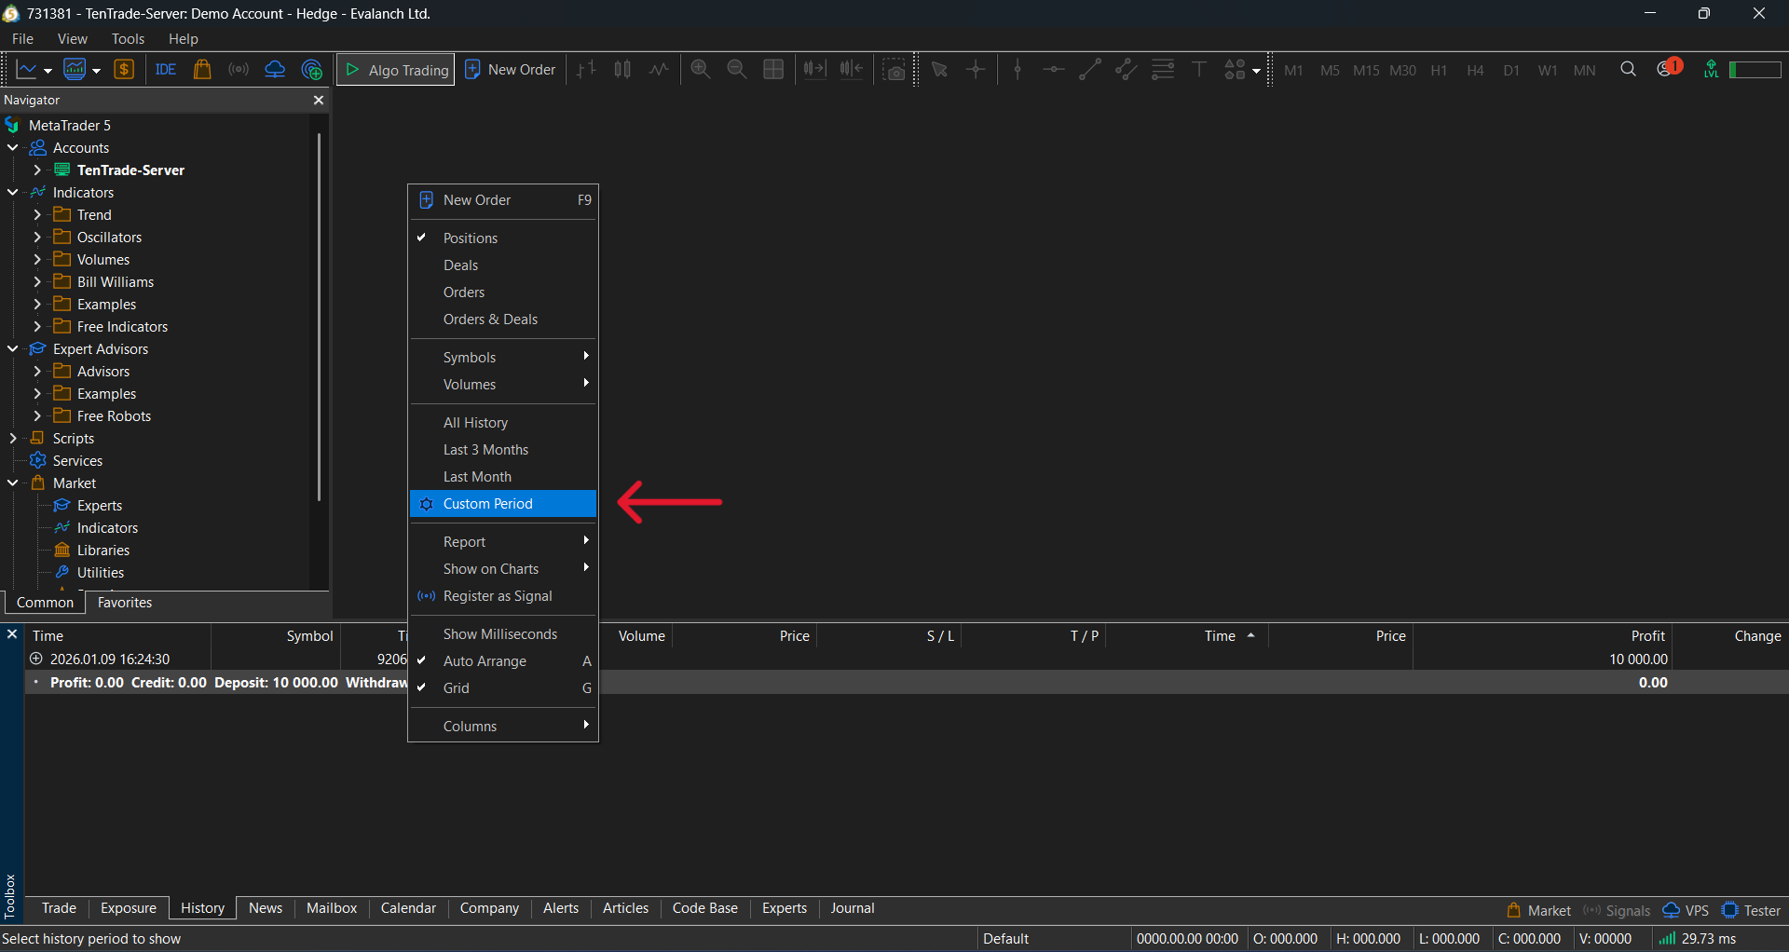The image size is (1789, 952).
Task: Select the candlestick chart icon
Action: 622,70
